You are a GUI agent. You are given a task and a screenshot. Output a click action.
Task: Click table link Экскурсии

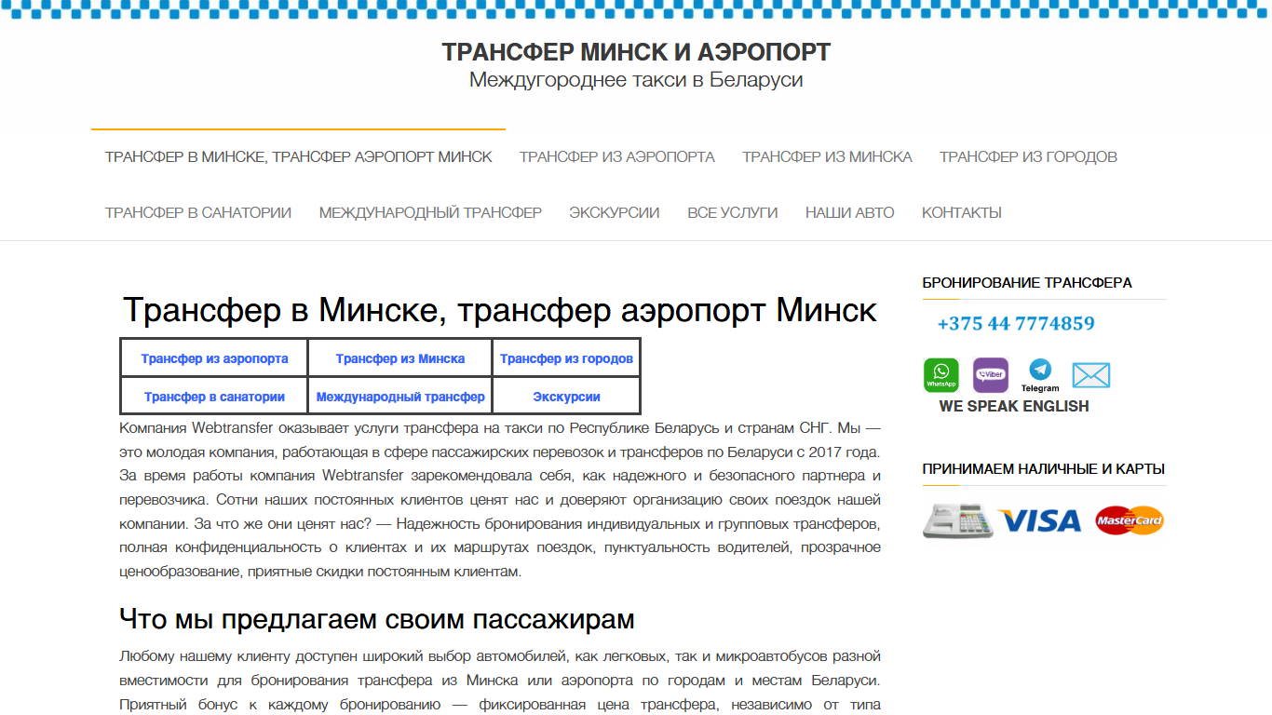(x=566, y=397)
